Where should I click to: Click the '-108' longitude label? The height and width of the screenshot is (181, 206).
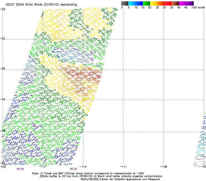click(164, 167)
